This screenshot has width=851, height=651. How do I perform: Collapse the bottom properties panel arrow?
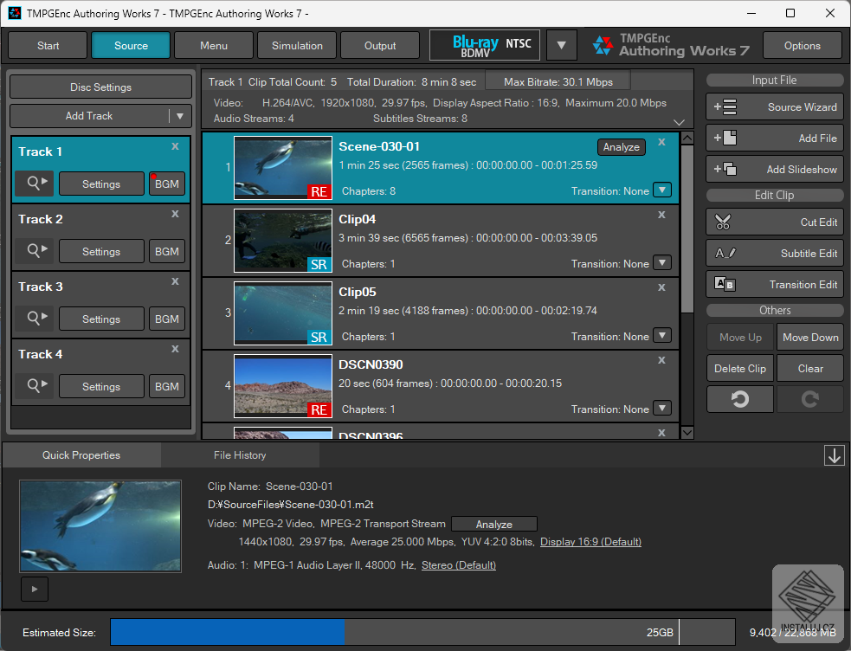coord(835,455)
